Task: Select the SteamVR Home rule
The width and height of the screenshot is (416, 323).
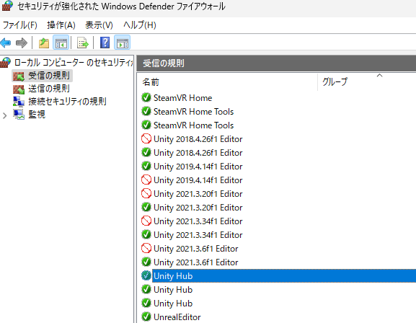Action: click(182, 98)
